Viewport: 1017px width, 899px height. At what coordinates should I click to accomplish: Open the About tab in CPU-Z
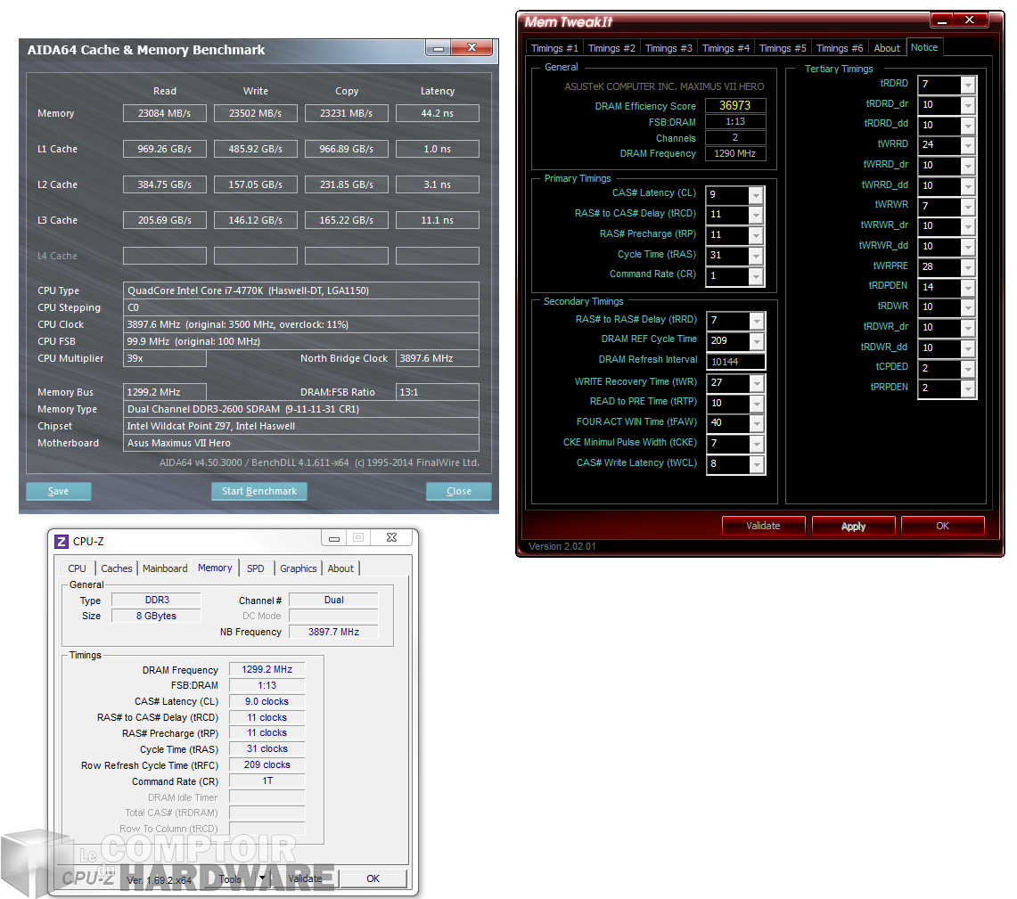pos(340,568)
